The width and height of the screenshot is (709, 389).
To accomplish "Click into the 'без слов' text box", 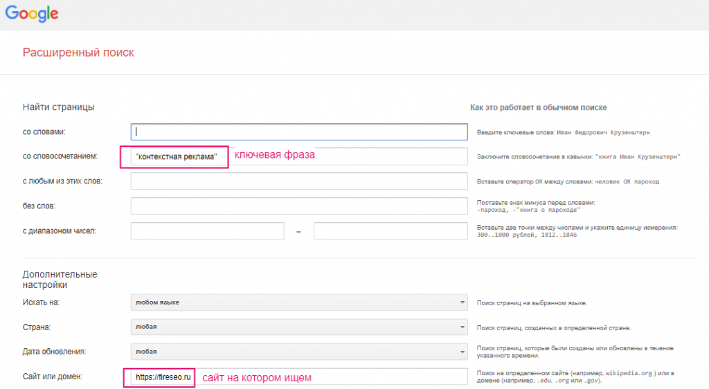I will (x=299, y=206).
